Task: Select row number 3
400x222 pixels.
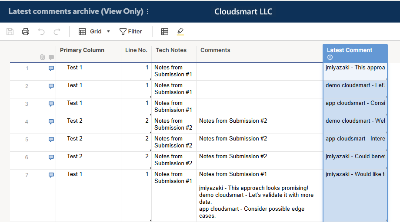Action: click(27, 104)
